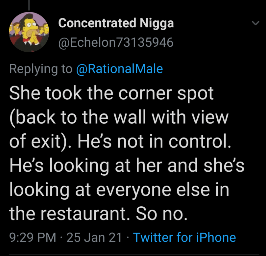This screenshot has height=256, width=266.
Task: Click the separator dot before "Twitter for iPhone"
Action: tap(127, 237)
